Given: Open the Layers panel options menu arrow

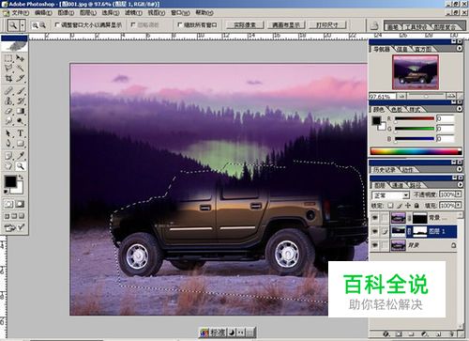Looking at the screenshot, I should click(459, 185).
